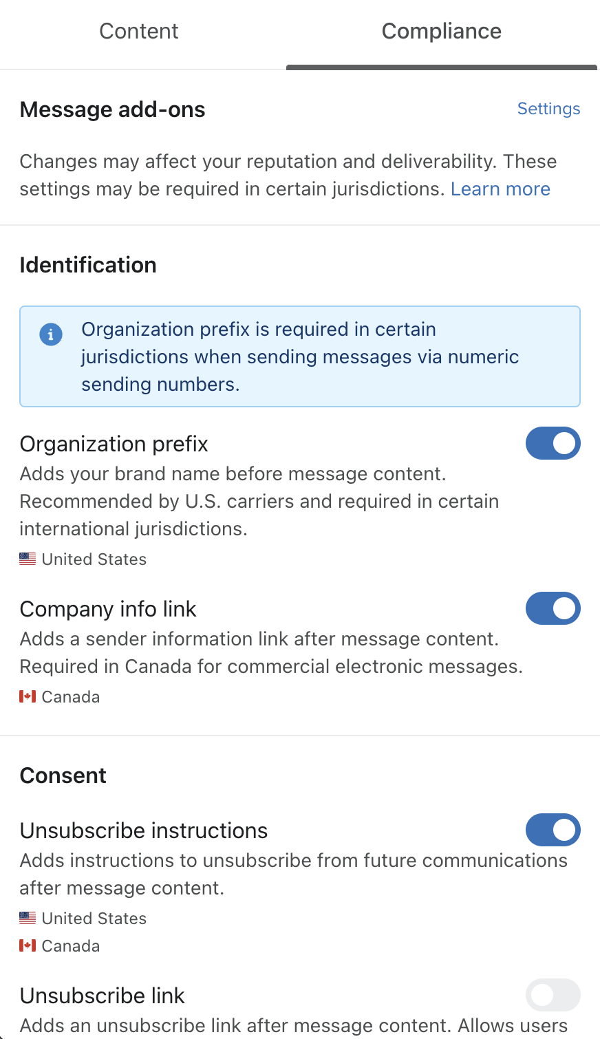Disable the Organization prefix switch
Viewport: 600px width, 1039px height.
553,443
